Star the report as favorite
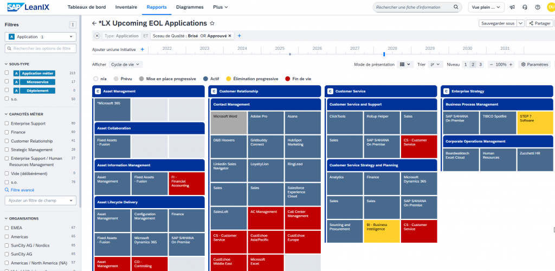 tap(212, 23)
